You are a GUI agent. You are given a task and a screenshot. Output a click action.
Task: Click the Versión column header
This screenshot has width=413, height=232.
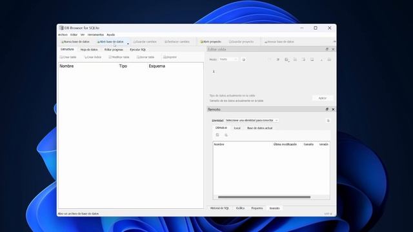pyautogui.click(x=323, y=144)
